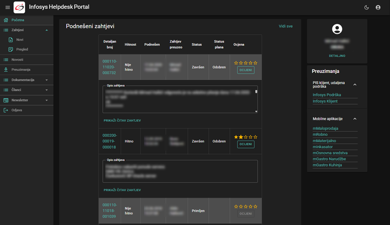Screen dimensions: 390x225
Task: Click inside second Opis zahtjeva text box
Action: [180, 172]
